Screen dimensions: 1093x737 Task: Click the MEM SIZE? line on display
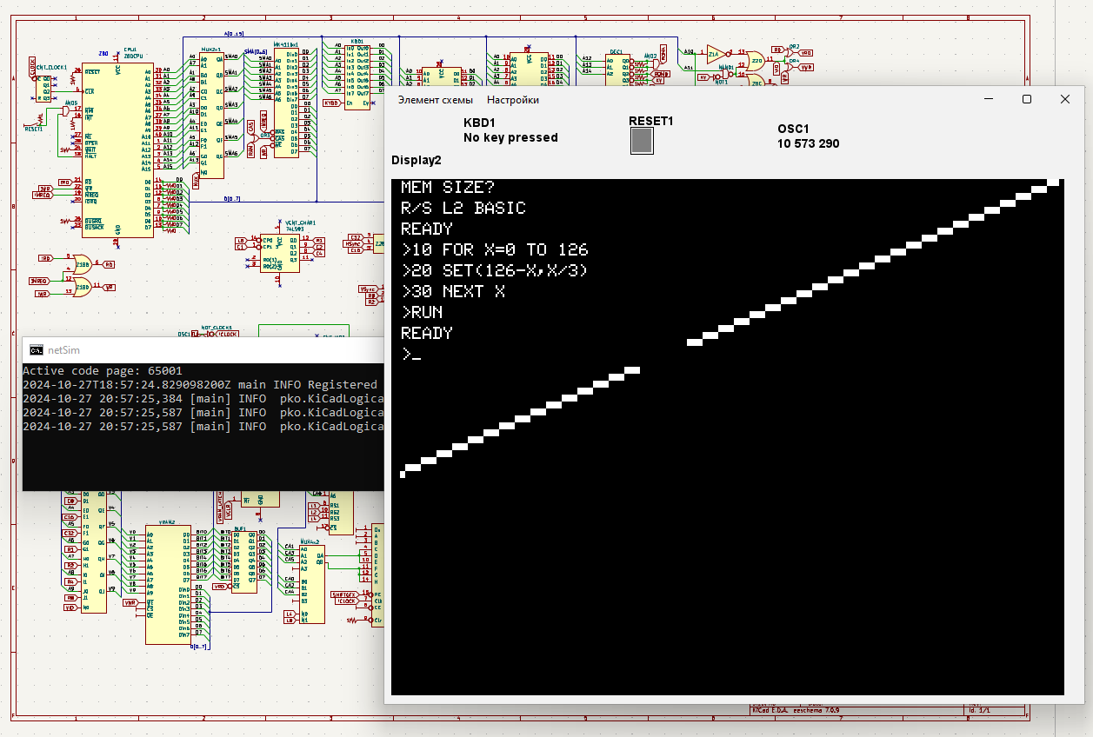click(x=448, y=187)
